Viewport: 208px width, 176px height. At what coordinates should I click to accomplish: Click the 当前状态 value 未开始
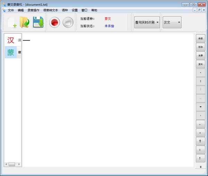pos(109,26)
